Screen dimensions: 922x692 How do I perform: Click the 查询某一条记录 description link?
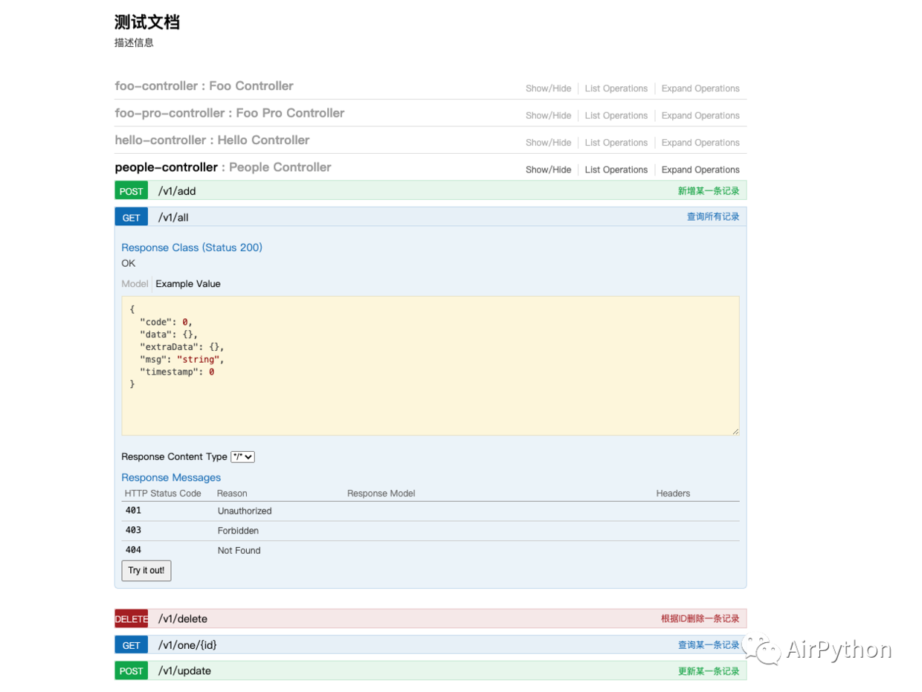pos(709,645)
